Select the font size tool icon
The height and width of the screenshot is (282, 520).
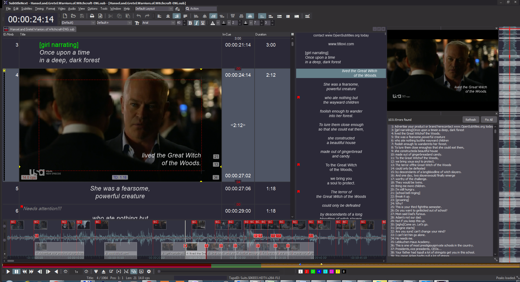point(137,23)
